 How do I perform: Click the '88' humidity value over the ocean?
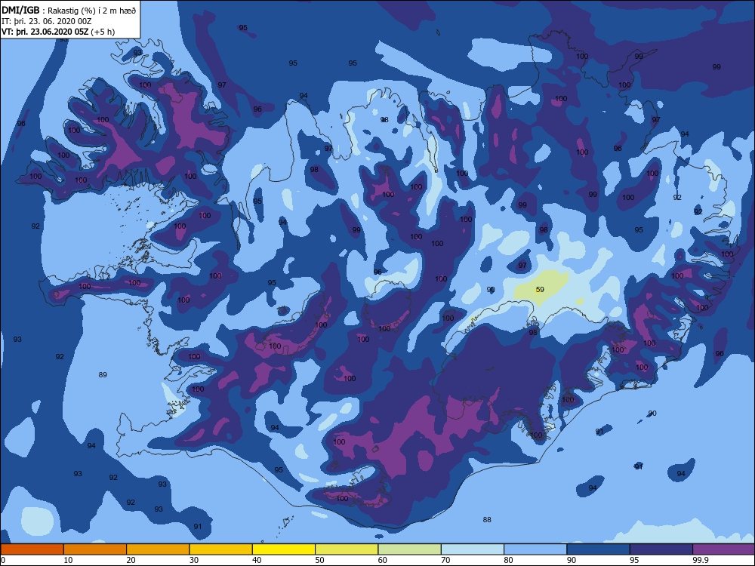tap(487, 519)
